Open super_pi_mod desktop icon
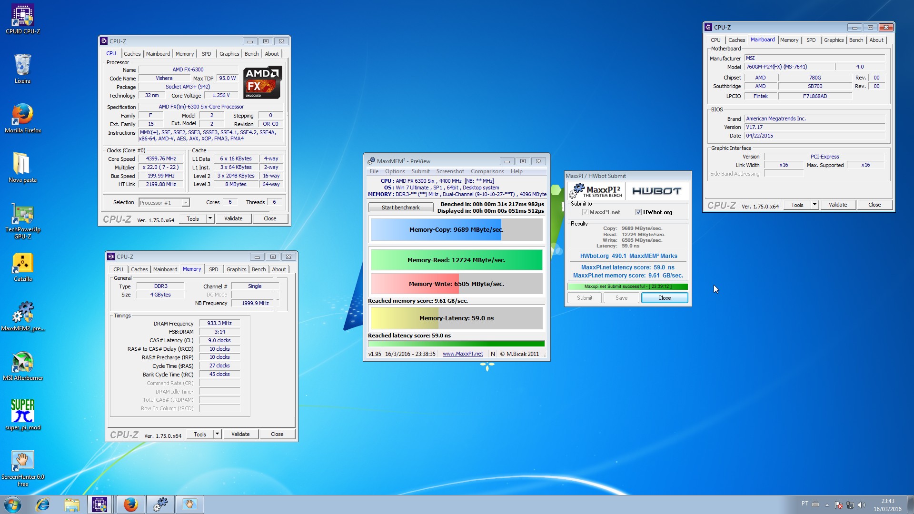 point(22,415)
